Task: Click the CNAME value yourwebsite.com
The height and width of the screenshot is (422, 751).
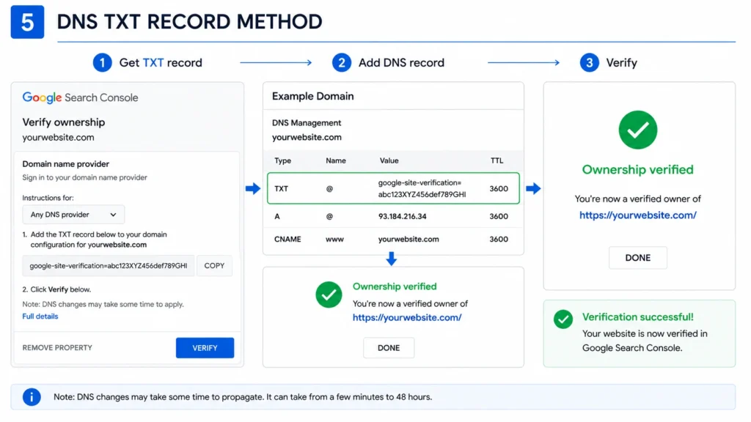Action: pyautogui.click(x=409, y=240)
